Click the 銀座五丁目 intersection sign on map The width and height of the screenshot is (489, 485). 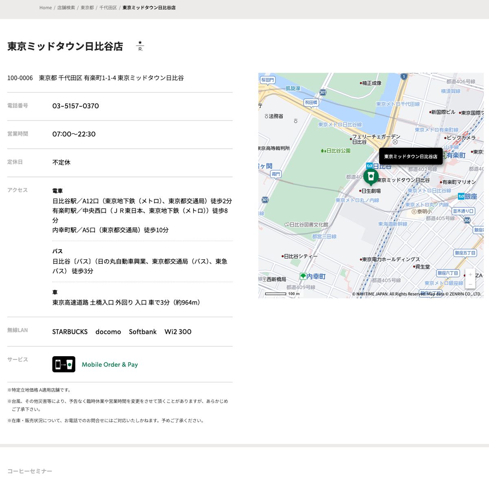coord(465,253)
